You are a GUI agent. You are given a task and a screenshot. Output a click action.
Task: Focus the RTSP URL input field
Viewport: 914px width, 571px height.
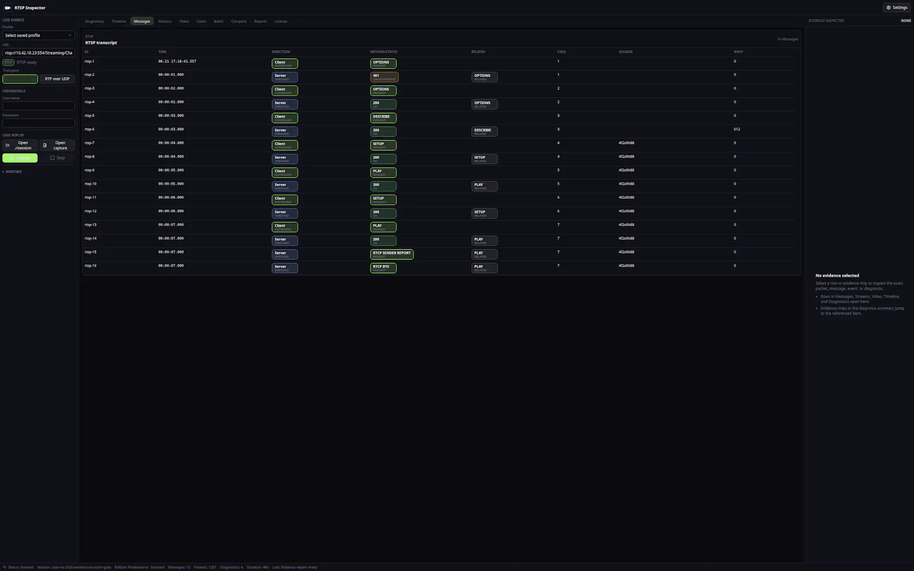click(x=38, y=53)
